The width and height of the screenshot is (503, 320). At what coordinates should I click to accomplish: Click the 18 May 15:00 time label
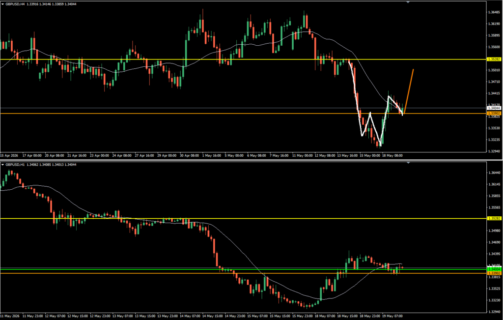point(347,316)
